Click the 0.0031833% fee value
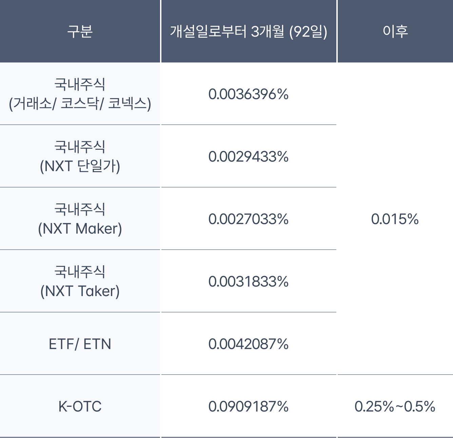Screen dimensions: 453x438 [x=248, y=281]
